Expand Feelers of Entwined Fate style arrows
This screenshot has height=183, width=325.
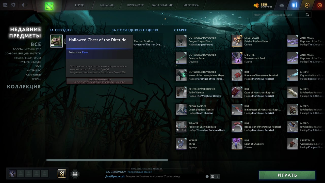(x=185, y=130)
